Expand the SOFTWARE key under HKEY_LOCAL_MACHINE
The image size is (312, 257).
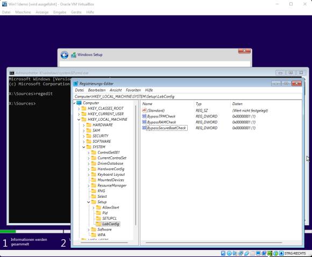[84, 142]
